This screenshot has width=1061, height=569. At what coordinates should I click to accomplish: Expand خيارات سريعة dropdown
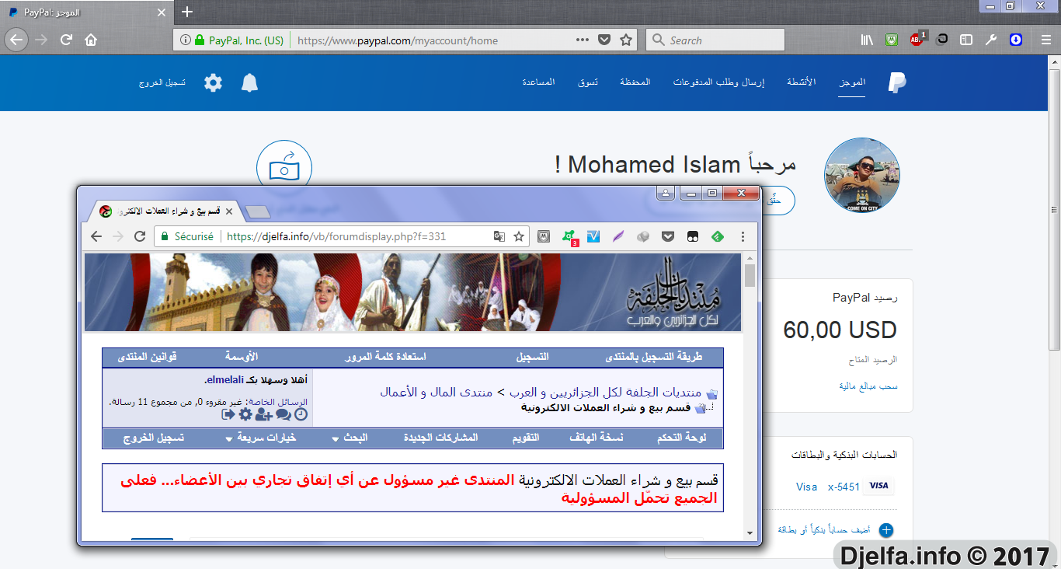tap(260, 438)
